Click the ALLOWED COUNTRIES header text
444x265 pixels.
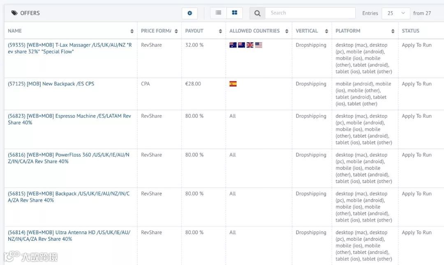pyautogui.click(x=254, y=31)
